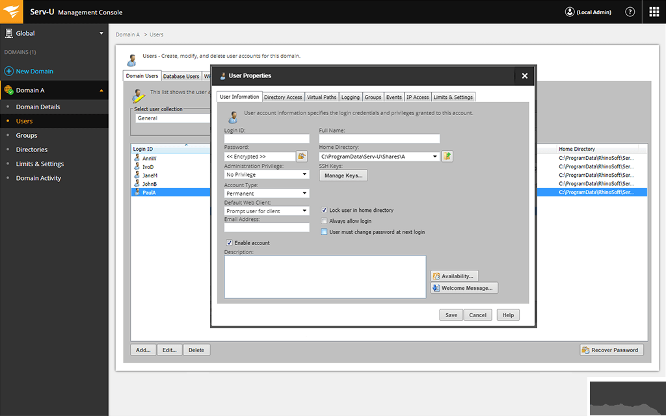Switch to the Events tab
The image size is (666, 416).
coord(393,97)
